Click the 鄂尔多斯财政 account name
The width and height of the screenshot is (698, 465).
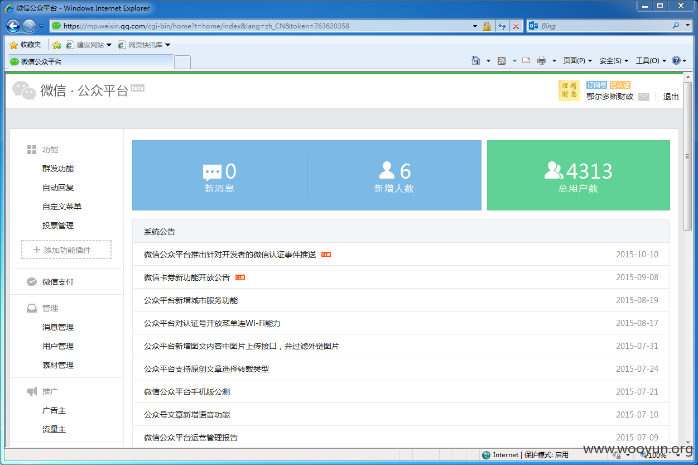[610, 97]
